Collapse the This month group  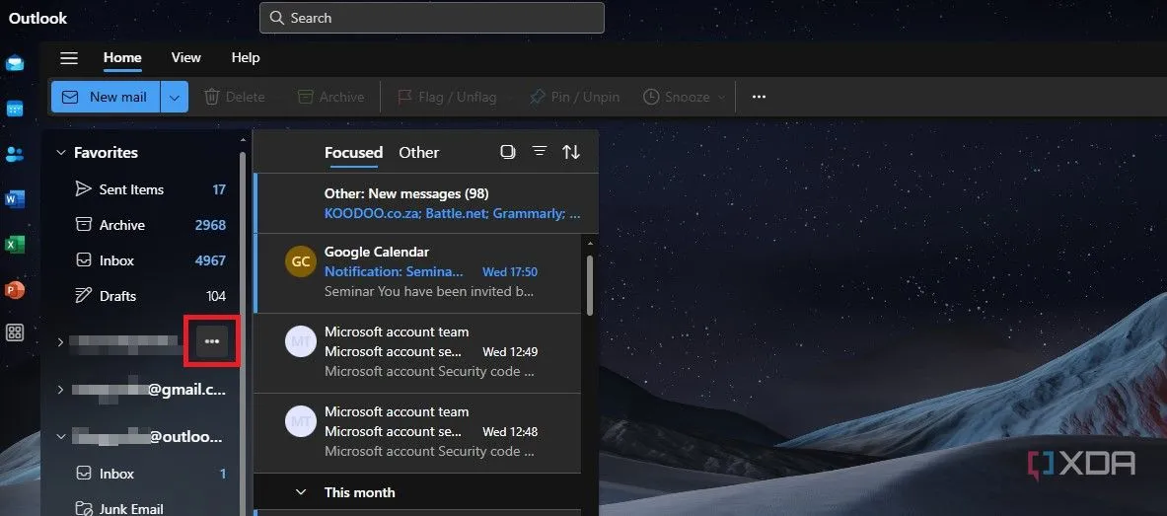click(302, 492)
